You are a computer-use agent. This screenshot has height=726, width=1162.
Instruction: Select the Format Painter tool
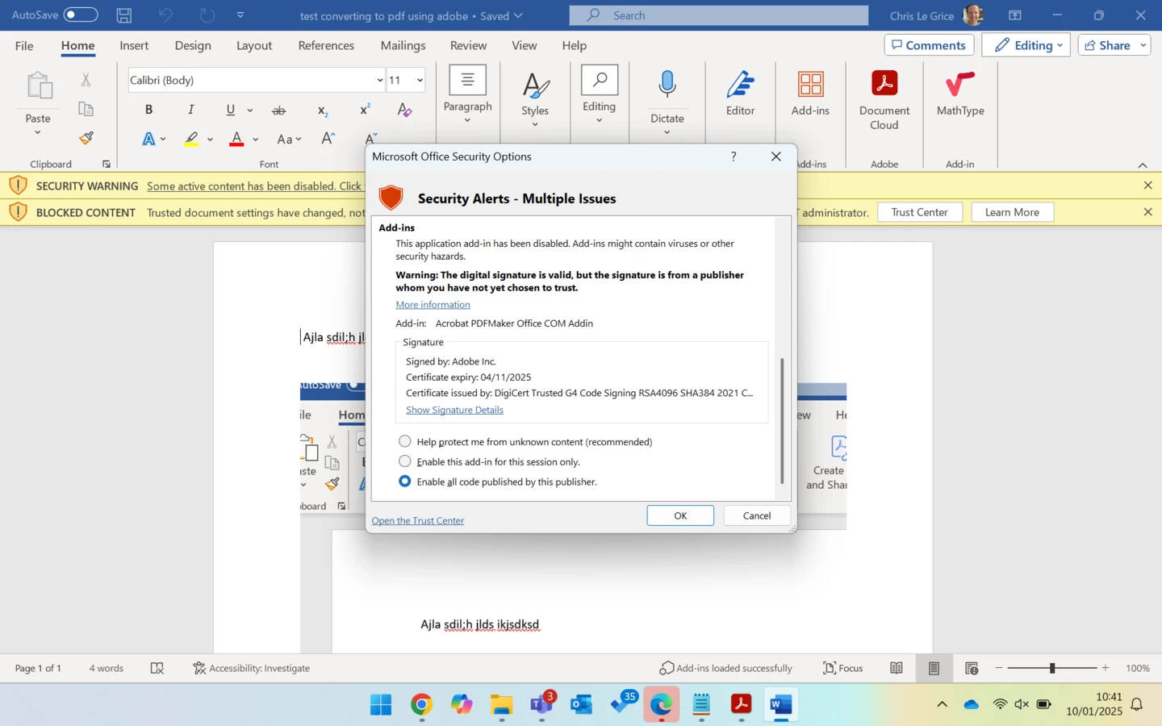point(86,138)
